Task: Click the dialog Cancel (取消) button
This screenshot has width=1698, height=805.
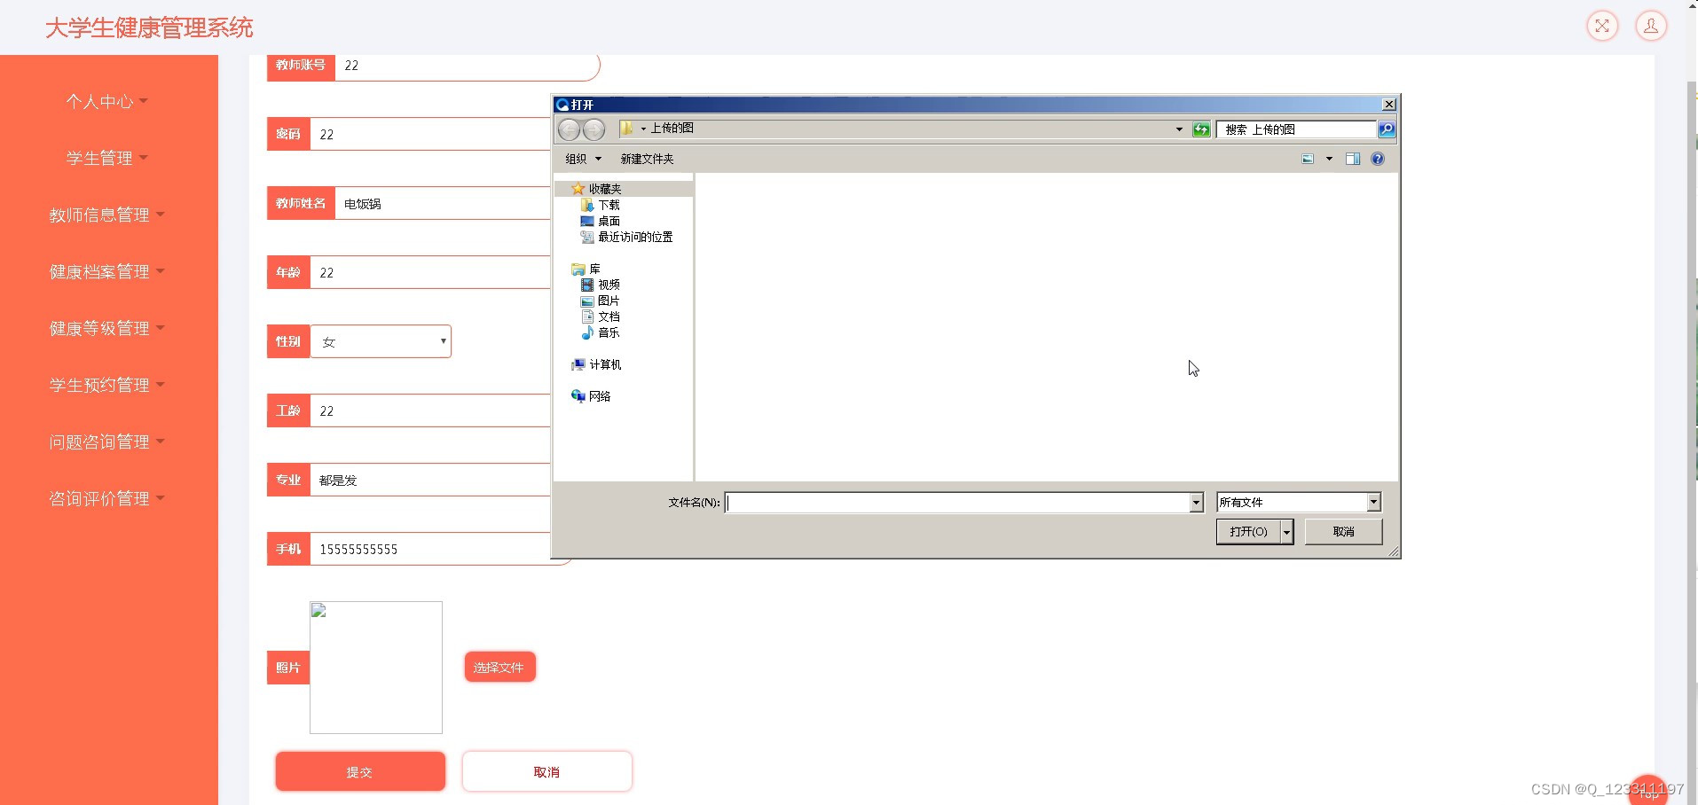Action: (1343, 531)
